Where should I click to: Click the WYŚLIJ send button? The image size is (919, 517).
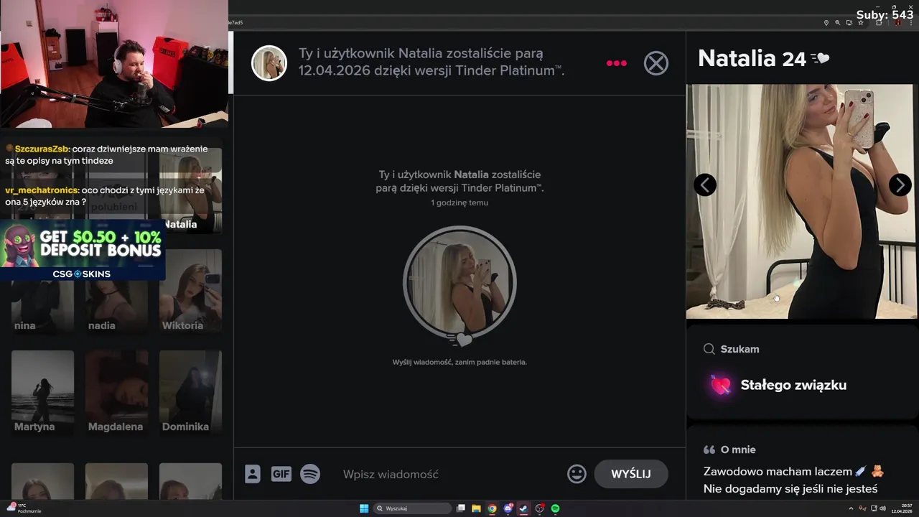630,474
